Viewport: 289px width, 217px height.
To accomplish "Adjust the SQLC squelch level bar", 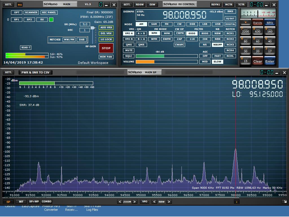I will [x=167, y=56].
